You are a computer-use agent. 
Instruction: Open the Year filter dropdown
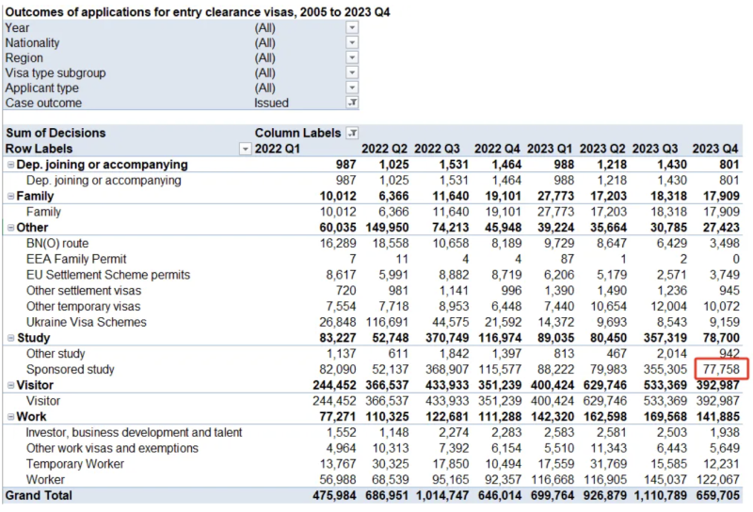pyautogui.click(x=352, y=28)
